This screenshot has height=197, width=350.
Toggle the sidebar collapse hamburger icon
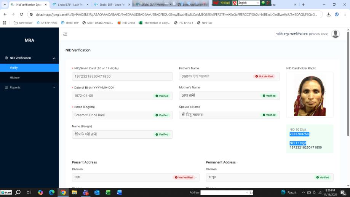[65, 34]
